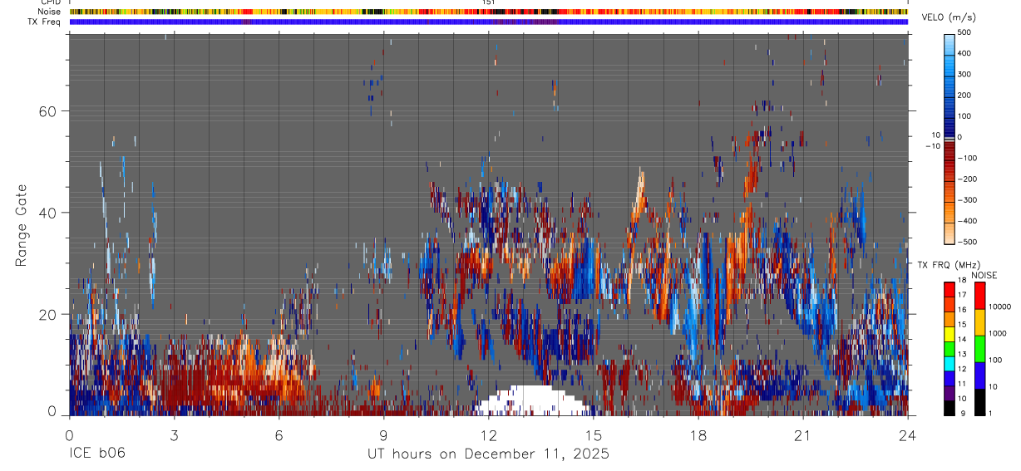This screenshot has width=1021, height=471.
Task: Click the multicoloured Noise strip above the plot
Action: [x=489, y=12]
